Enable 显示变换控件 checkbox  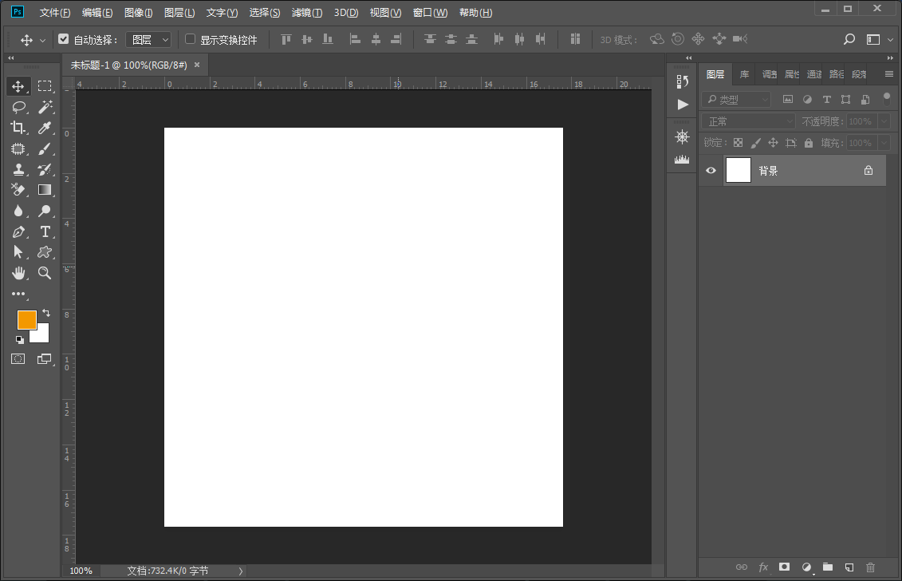(x=191, y=39)
